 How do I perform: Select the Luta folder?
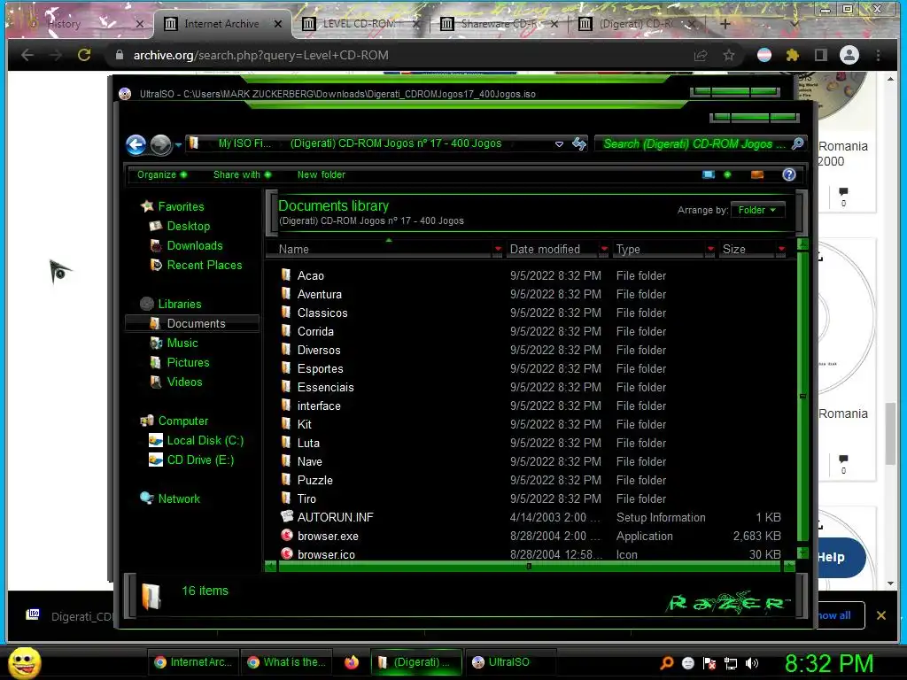point(308,444)
